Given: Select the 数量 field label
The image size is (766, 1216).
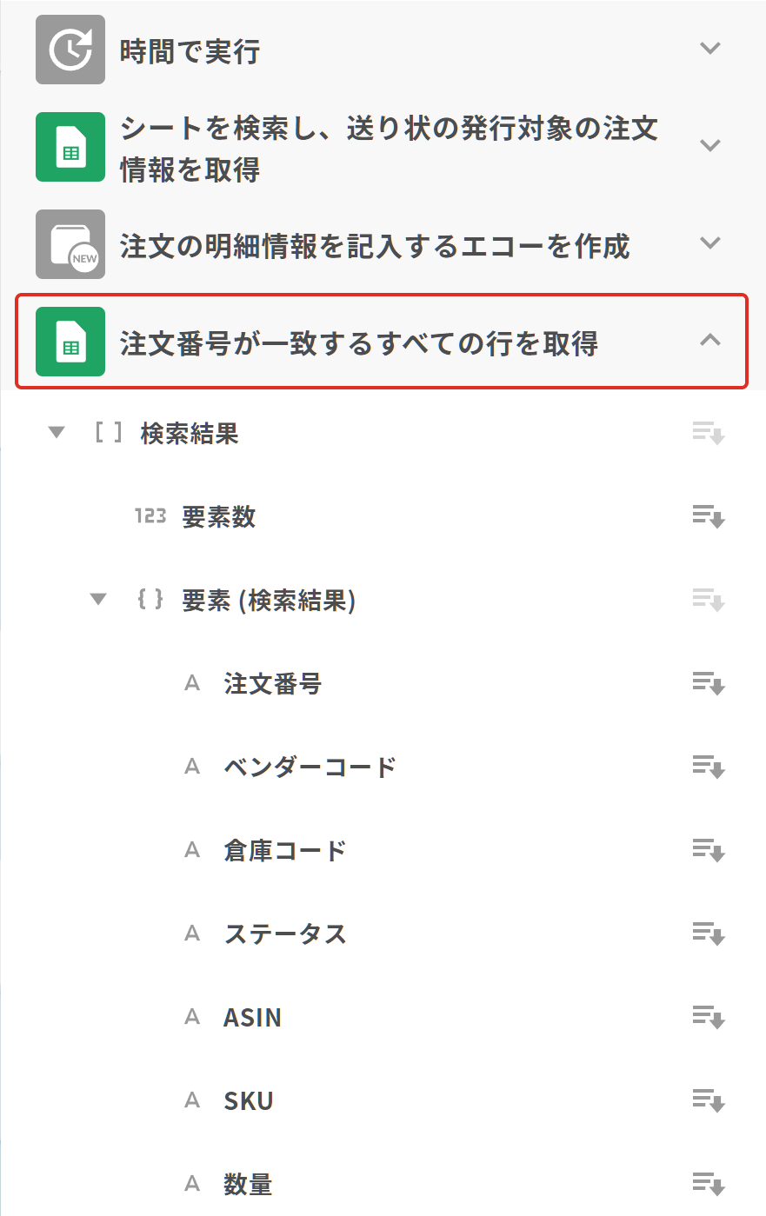Looking at the screenshot, I should (248, 1184).
